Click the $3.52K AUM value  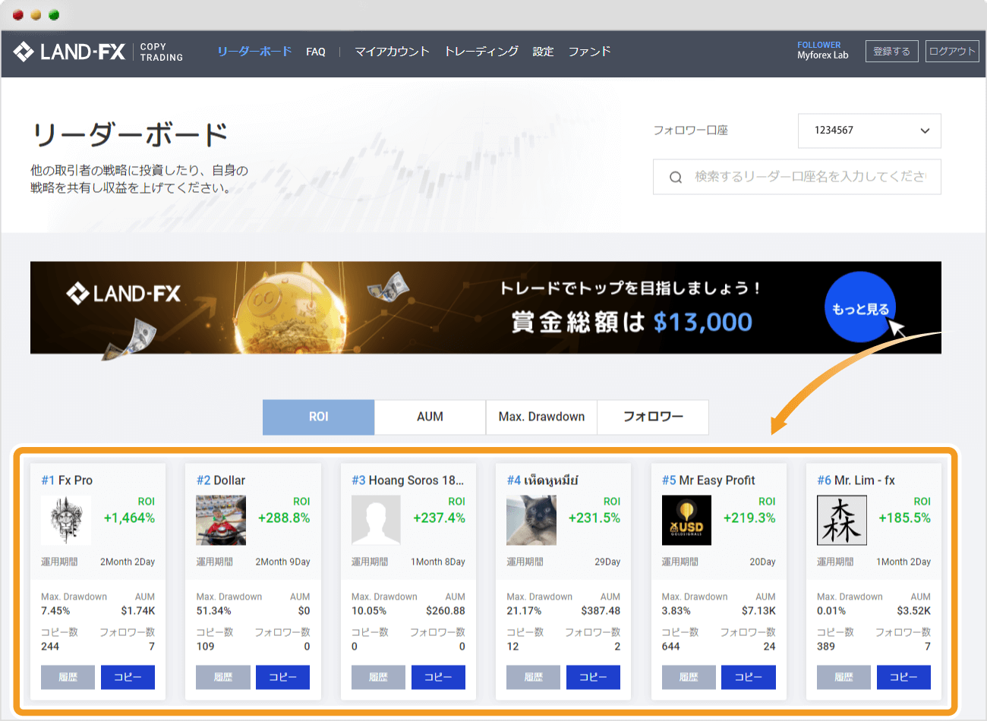click(913, 611)
